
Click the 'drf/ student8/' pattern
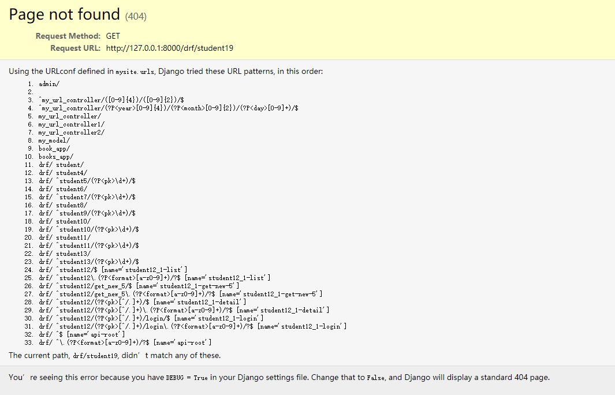(63, 205)
